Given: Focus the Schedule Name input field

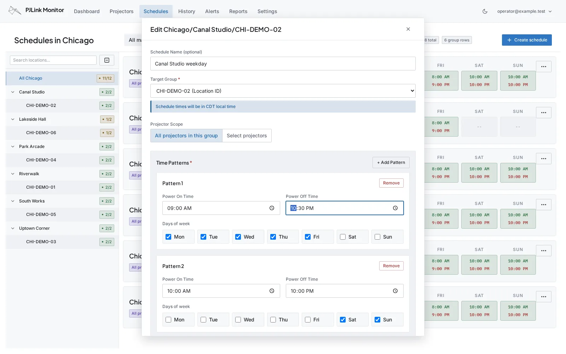Looking at the screenshot, I should point(283,64).
